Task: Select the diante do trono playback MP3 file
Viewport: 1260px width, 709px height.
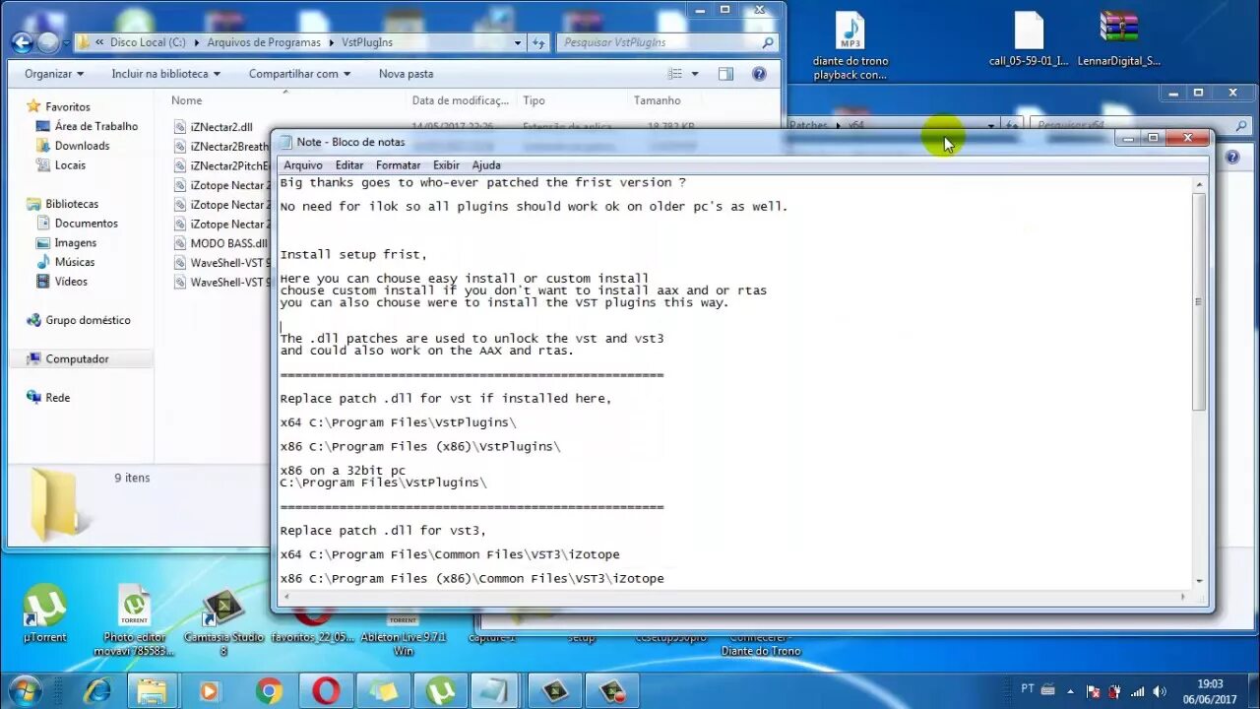Action: pyautogui.click(x=850, y=46)
